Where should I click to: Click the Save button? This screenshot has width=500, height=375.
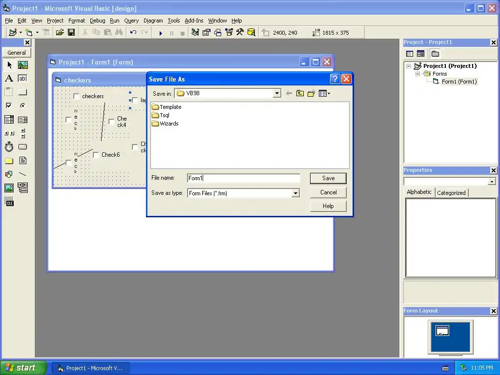point(328,178)
